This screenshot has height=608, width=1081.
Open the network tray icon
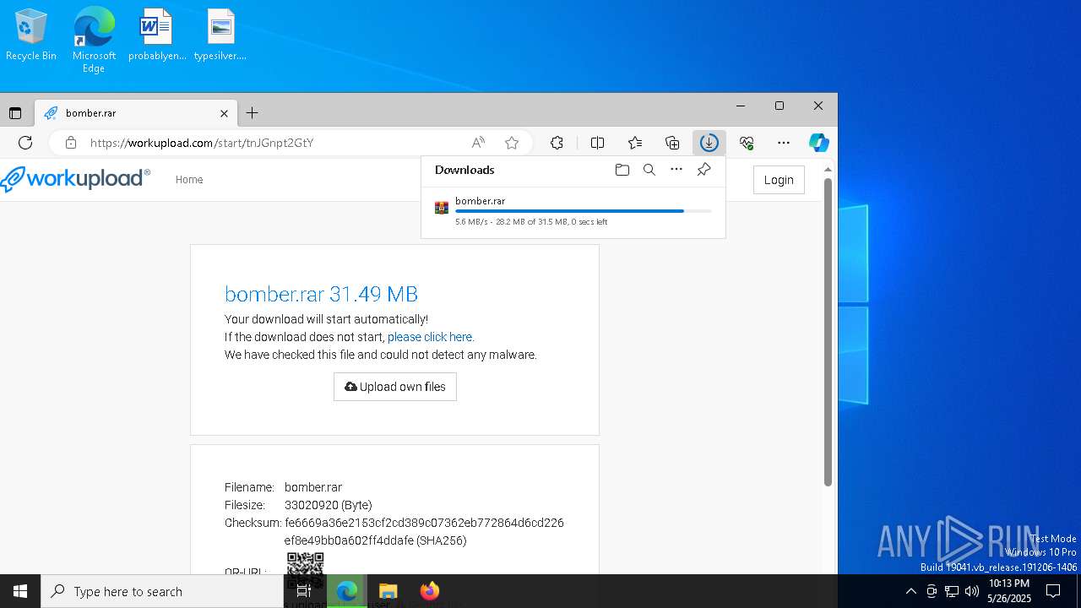952,591
